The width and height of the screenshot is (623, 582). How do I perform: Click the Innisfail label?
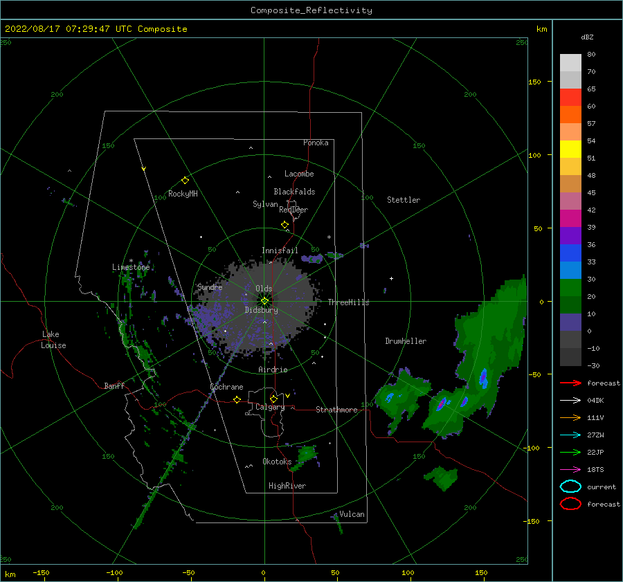pos(280,251)
